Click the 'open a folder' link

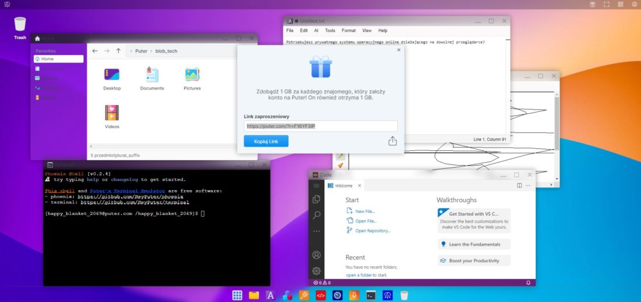coord(359,276)
